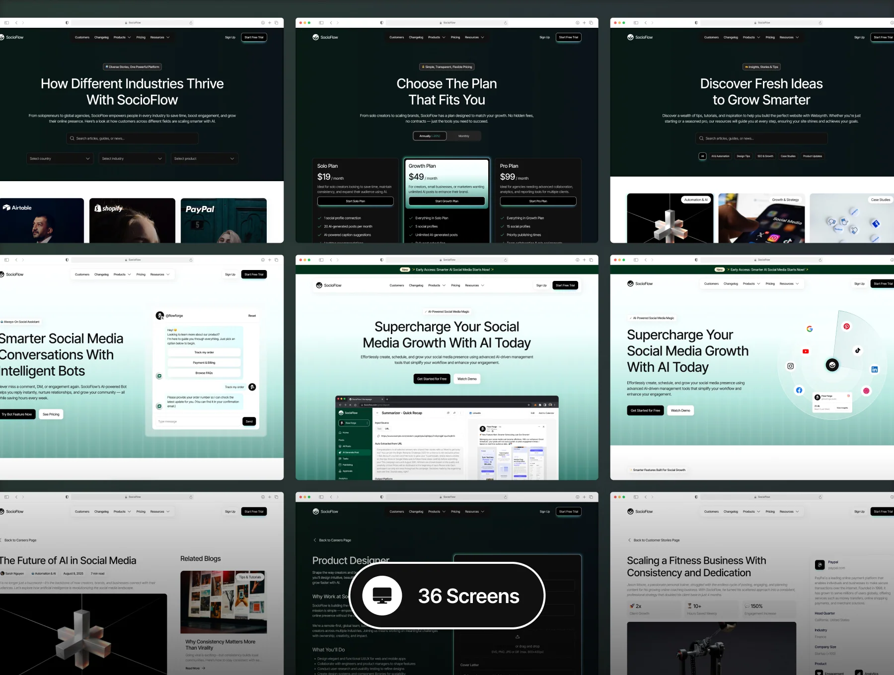Click the search field in the Discover Fresh Ideas window
Viewport: 894px width, 675px height.
point(761,138)
